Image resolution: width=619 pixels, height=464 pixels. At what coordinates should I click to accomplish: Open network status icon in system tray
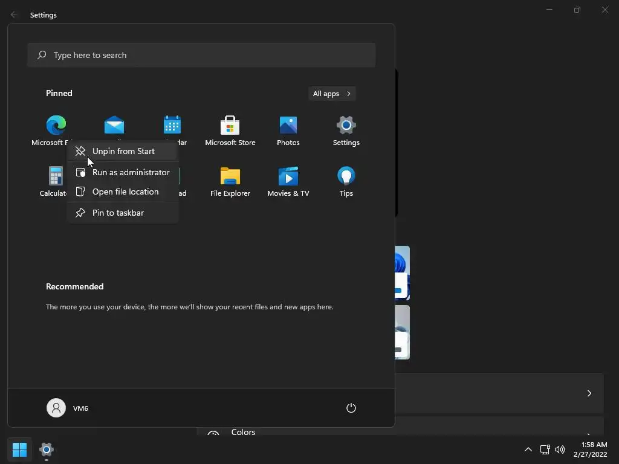tap(545, 449)
